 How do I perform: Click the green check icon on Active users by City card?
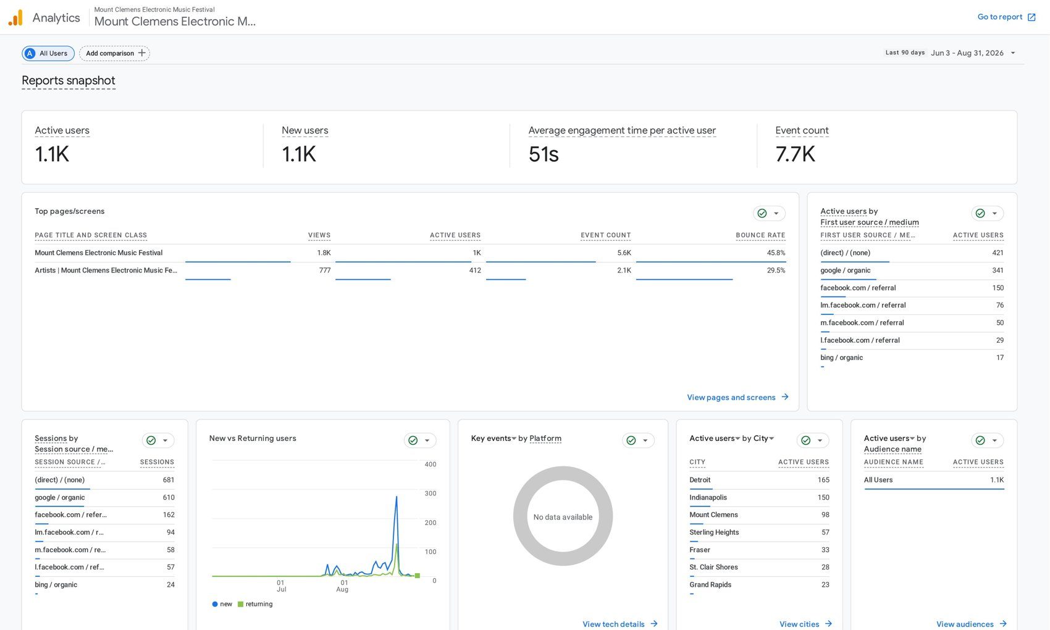click(x=806, y=440)
